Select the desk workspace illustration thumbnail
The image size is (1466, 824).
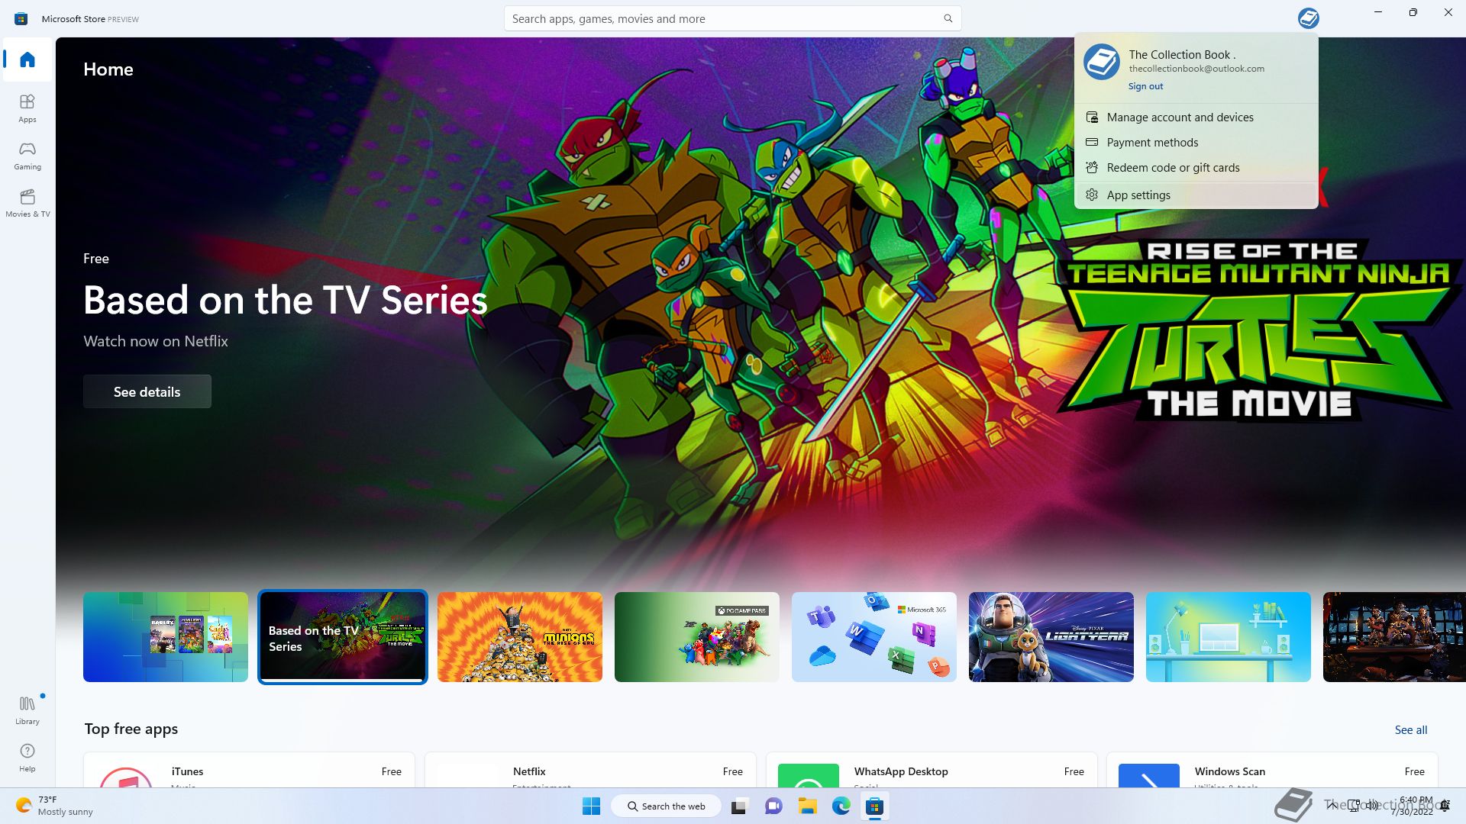[x=1229, y=637]
